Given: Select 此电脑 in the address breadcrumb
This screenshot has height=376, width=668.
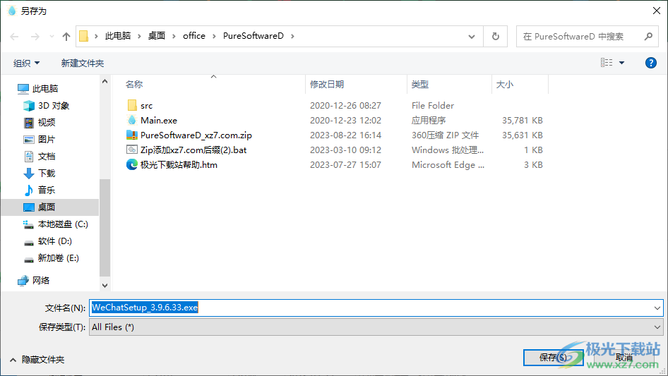Looking at the screenshot, I should point(118,36).
